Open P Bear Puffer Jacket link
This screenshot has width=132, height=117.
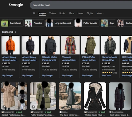[x=90, y=59]
